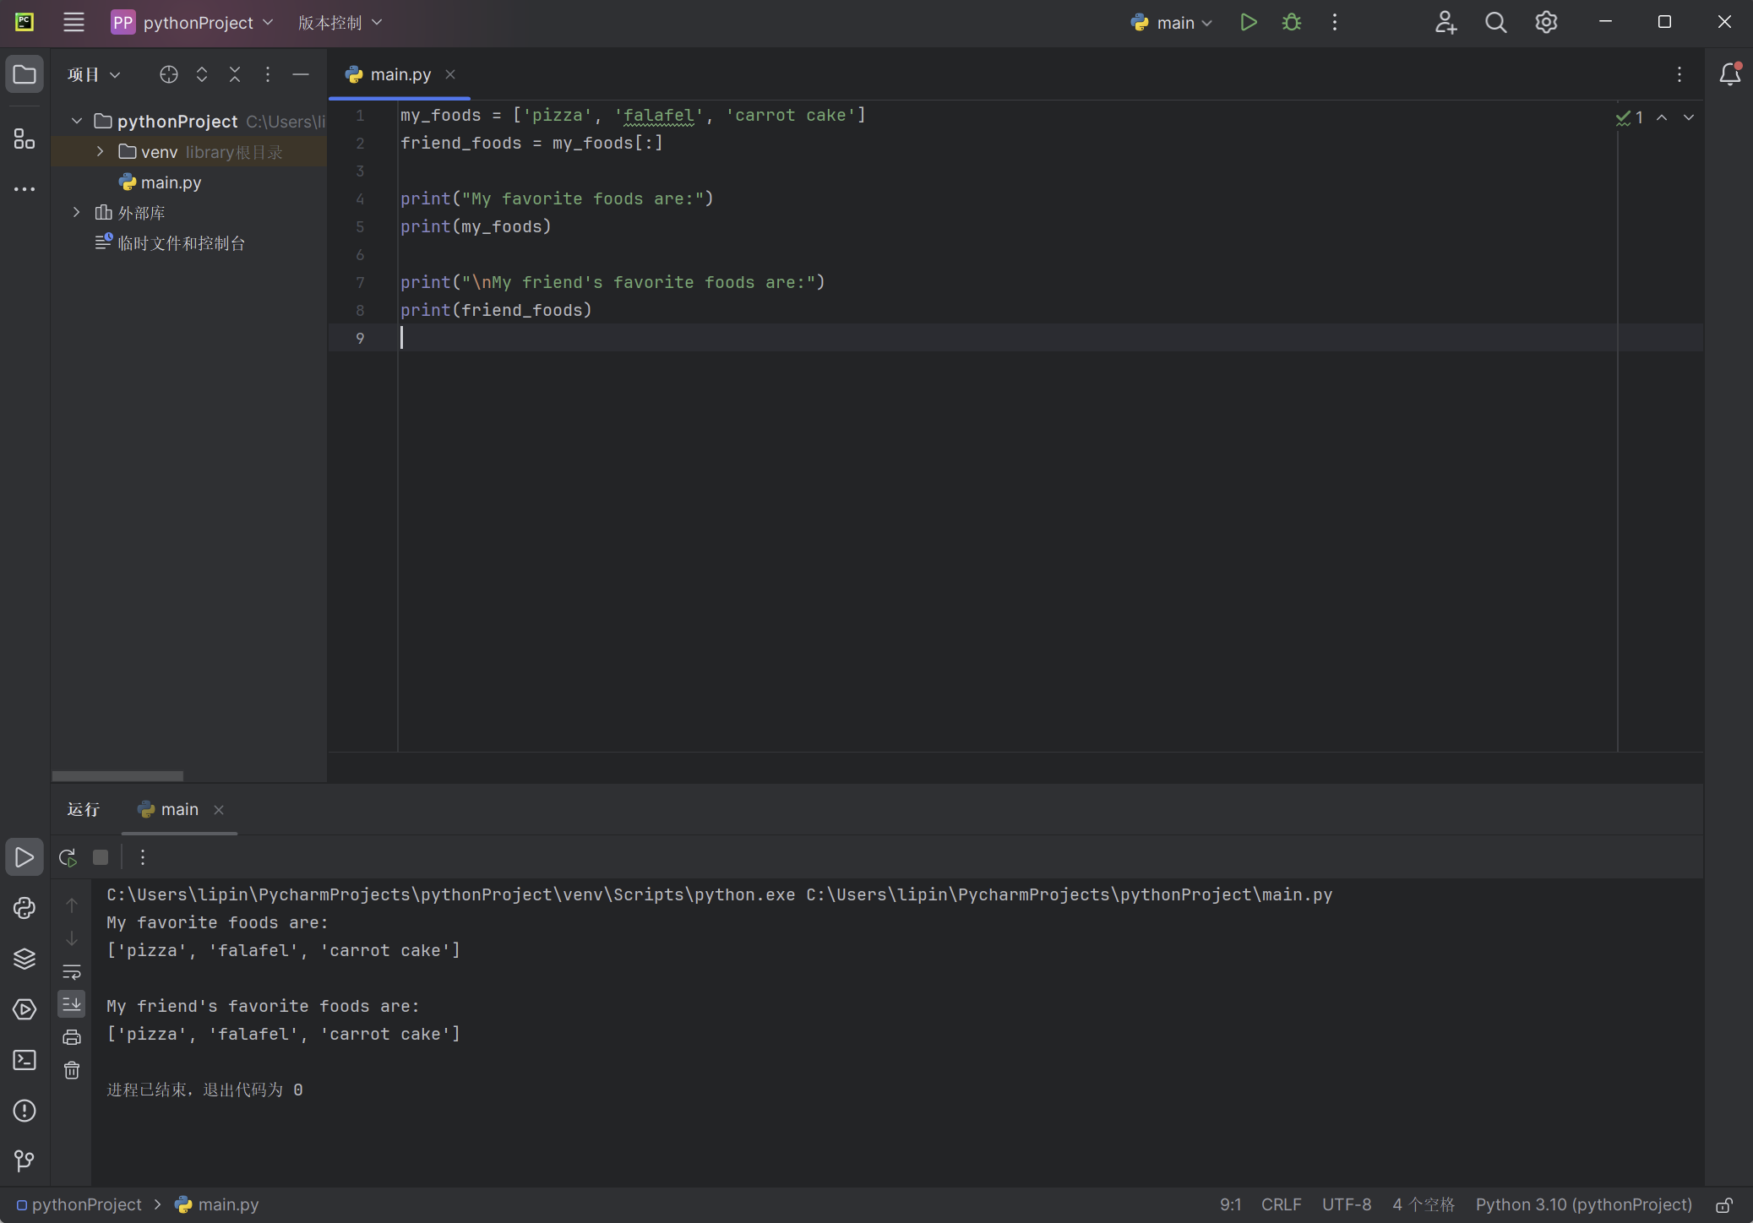The height and width of the screenshot is (1223, 1753).
Task: Change UTF-8 file encoding
Action: coord(1347,1204)
